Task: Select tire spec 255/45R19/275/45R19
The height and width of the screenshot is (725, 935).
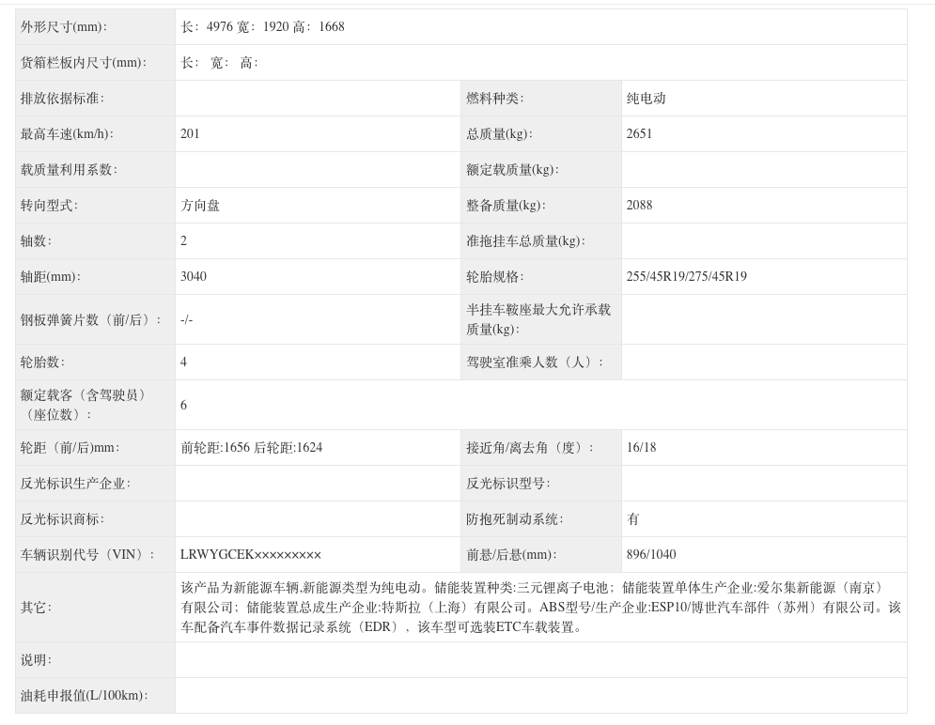Action: click(x=686, y=276)
